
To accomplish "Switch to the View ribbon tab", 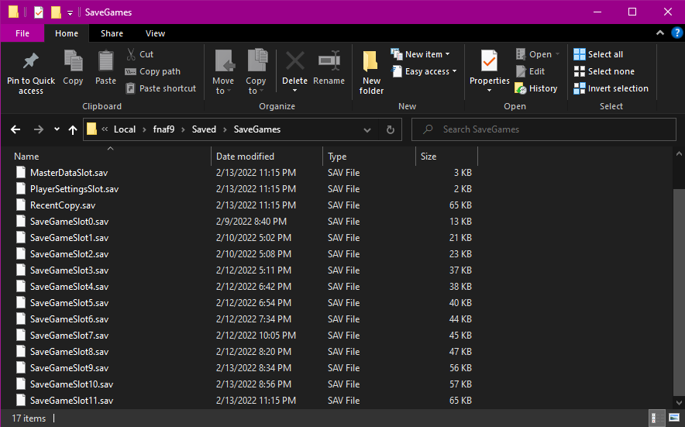I will [155, 33].
